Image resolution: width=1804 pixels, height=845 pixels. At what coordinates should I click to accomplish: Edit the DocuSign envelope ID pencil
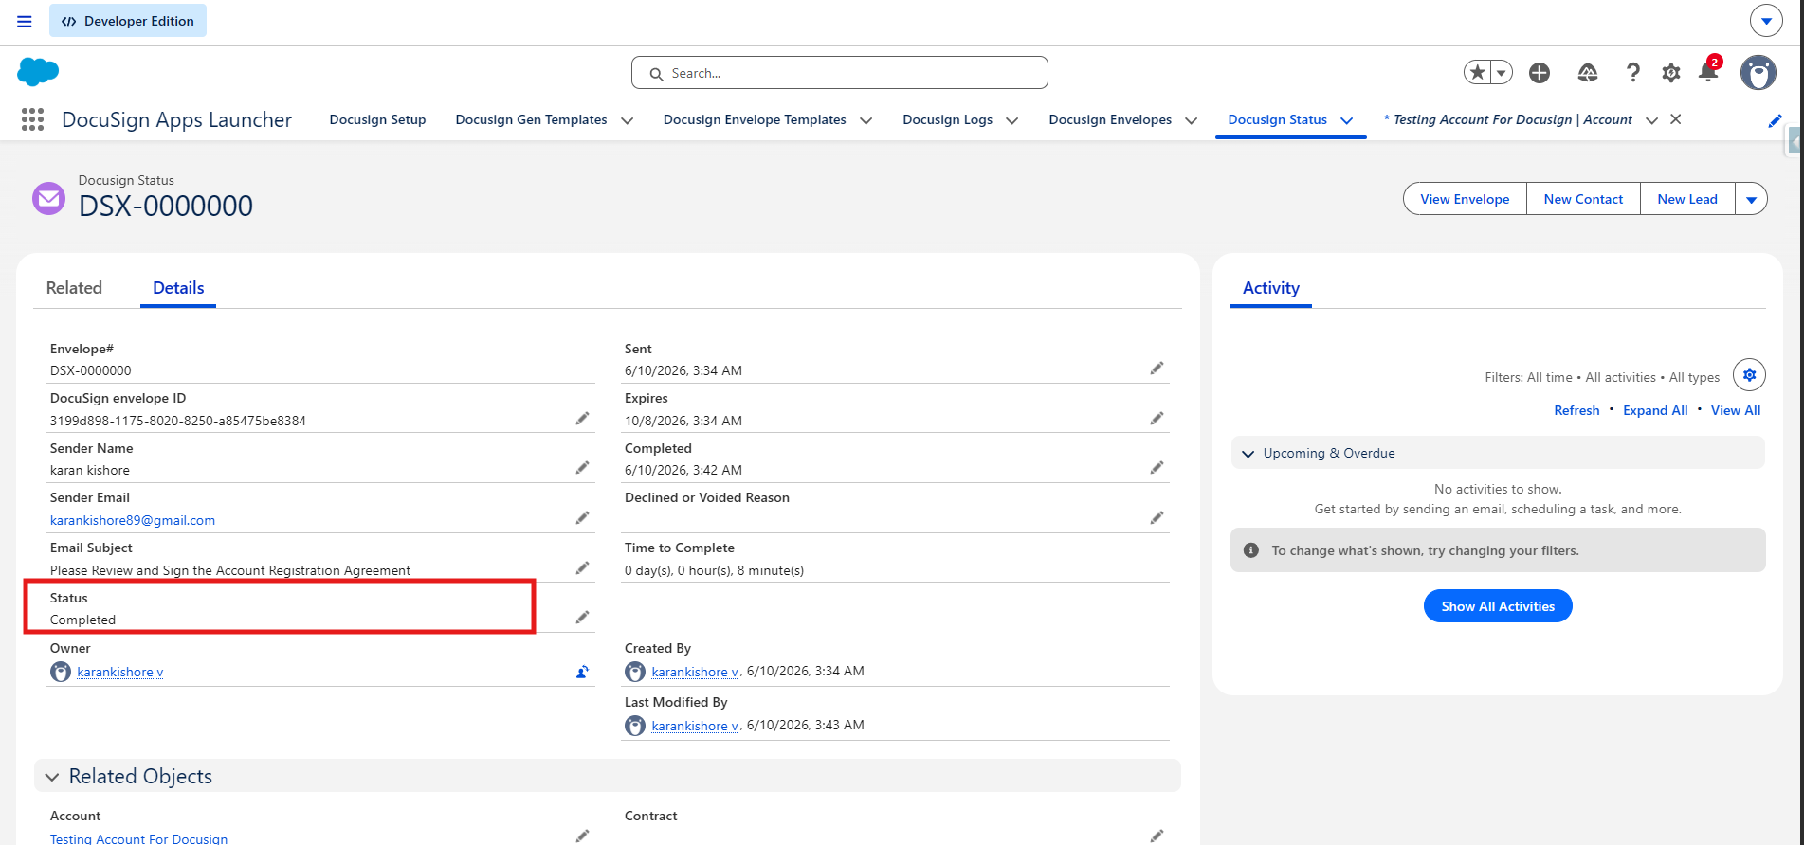(582, 419)
